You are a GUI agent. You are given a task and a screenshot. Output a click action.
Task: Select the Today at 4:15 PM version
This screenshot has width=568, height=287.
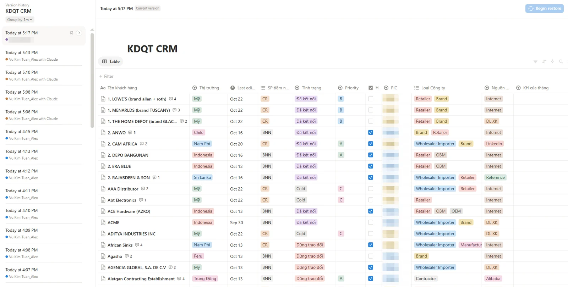(44, 135)
